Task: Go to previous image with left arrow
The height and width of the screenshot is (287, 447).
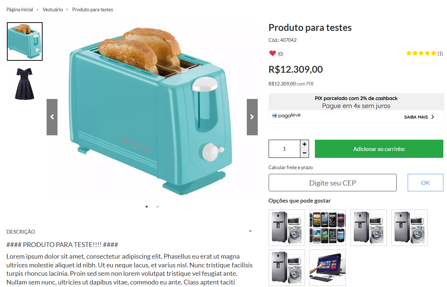Action: coord(52,117)
